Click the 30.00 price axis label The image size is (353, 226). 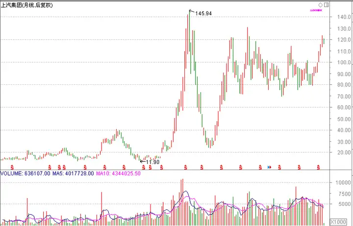pyautogui.click(x=344, y=142)
